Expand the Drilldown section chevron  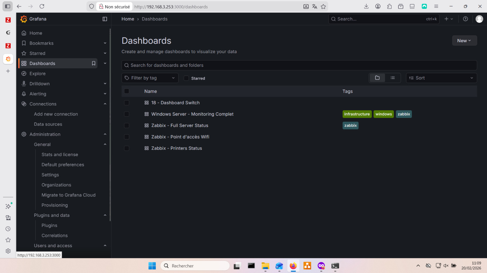tap(105, 84)
